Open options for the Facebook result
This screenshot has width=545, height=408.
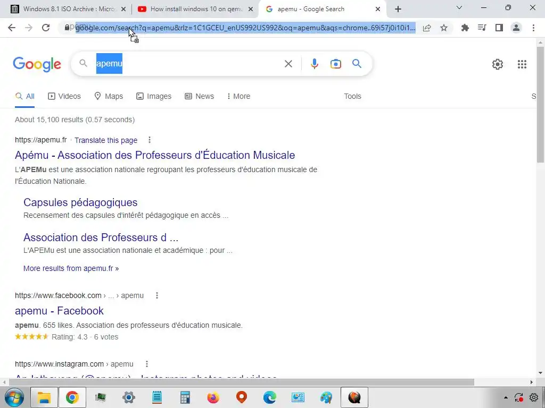(x=157, y=295)
